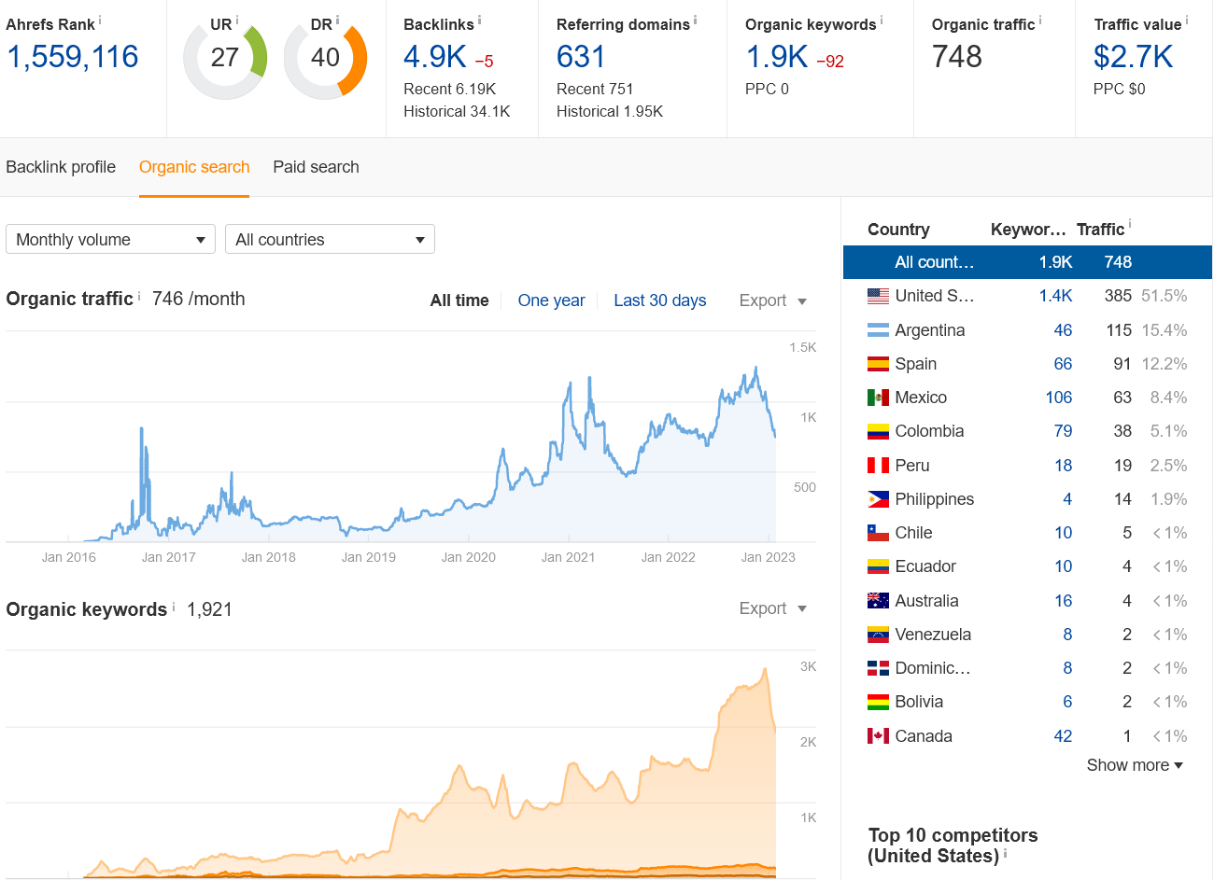Open Canada keywords count 42
1214x880 pixels.
click(1063, 736)
